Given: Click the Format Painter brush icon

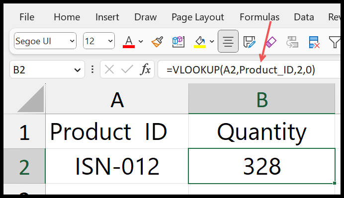Looking at the screenshot, I should point(157,41).
